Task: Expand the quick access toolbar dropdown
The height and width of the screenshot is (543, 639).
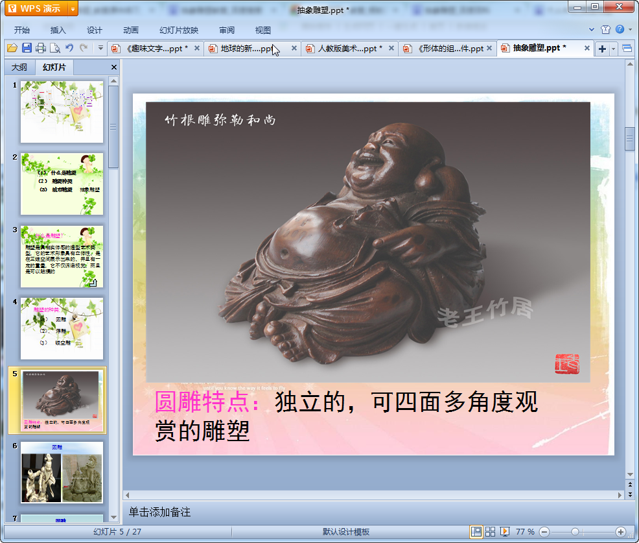Action: tap(100, 48)
